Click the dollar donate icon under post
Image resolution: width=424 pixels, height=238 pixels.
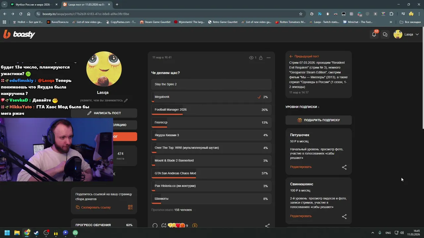[195, 226]
